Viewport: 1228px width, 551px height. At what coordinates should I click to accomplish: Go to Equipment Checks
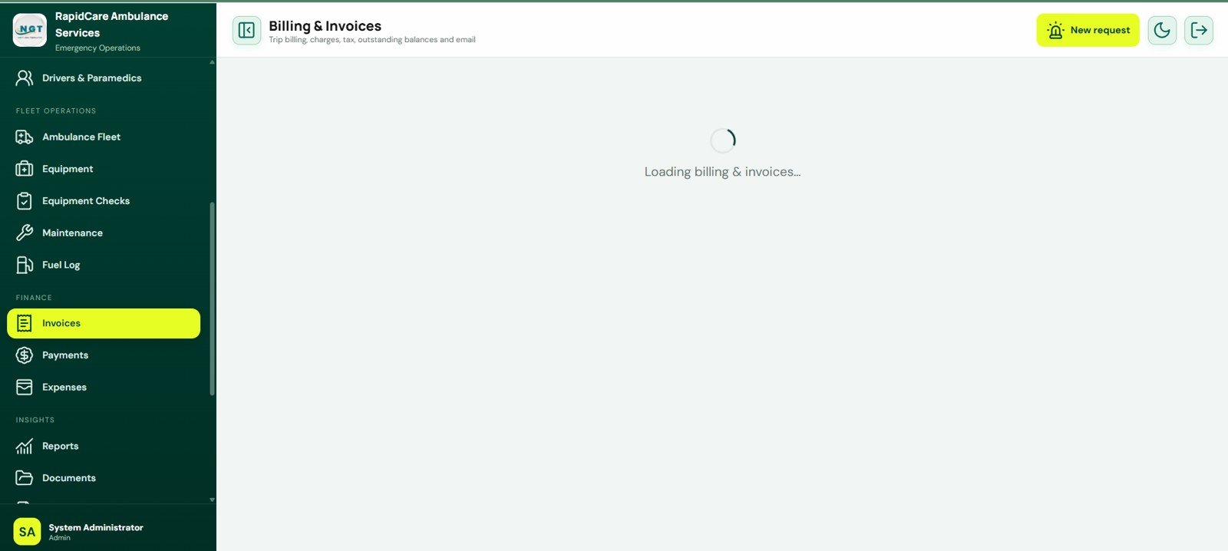pos(104,201)
